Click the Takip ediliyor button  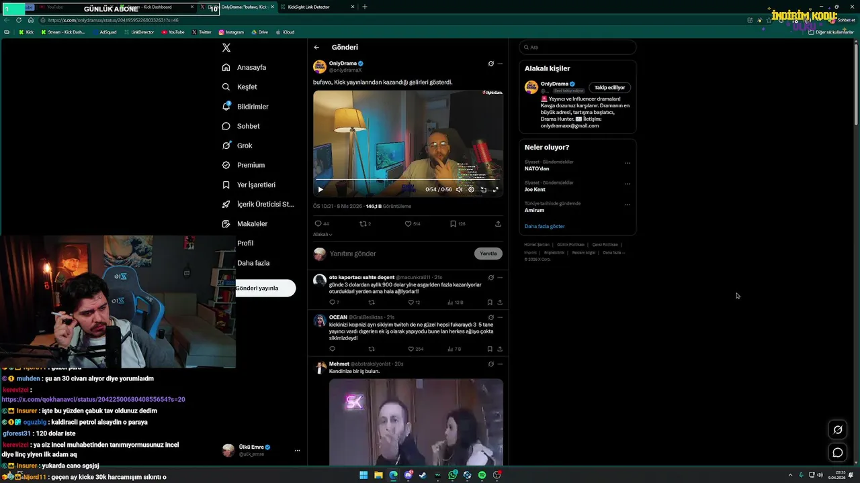click(609, 87)
